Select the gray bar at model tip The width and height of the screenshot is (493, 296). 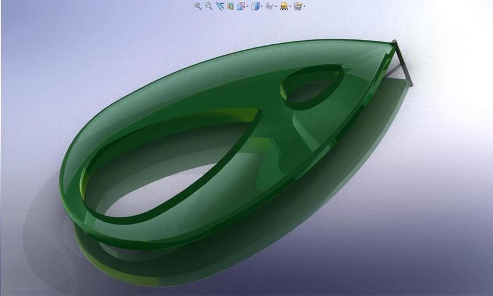click(404, 63)
